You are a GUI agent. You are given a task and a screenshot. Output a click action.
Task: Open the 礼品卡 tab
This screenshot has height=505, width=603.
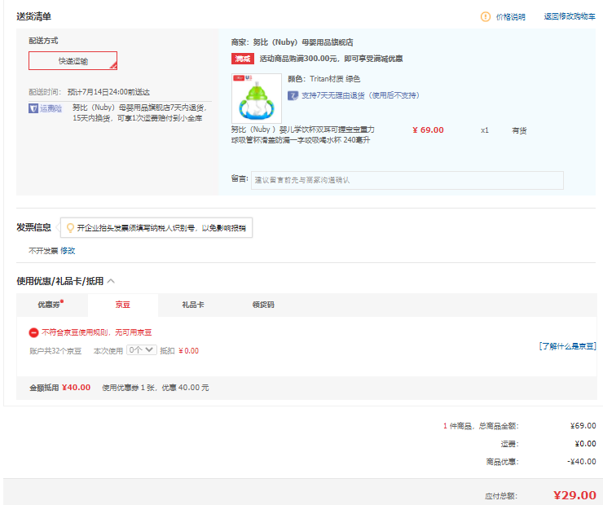point(192,305)
